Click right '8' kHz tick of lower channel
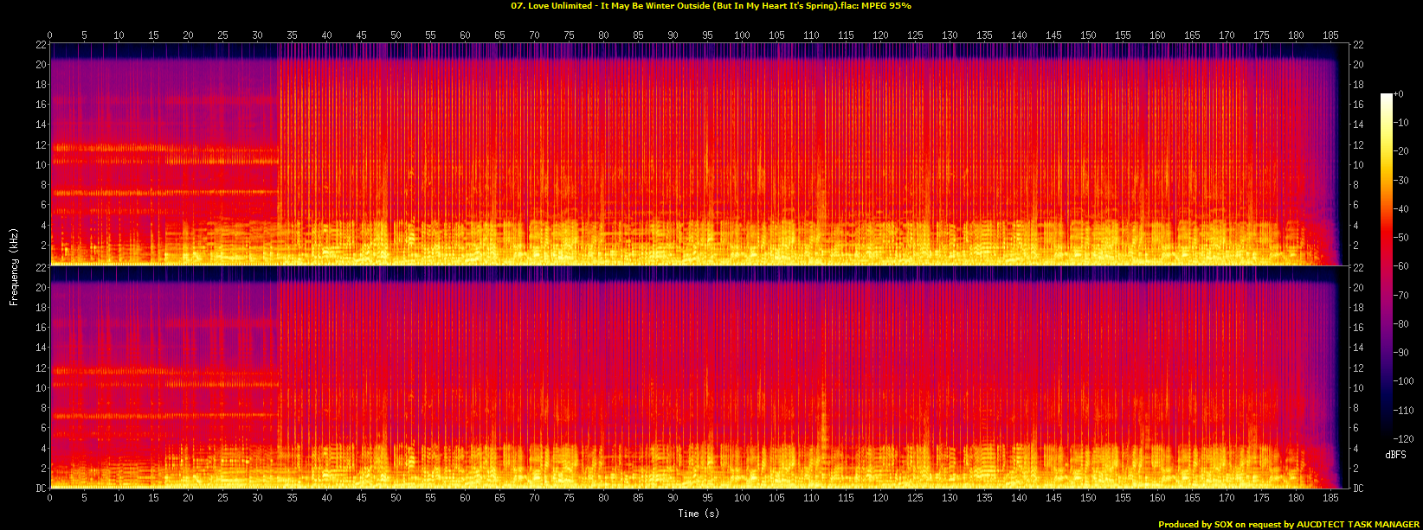The height and width of the screenshot is (530, 1423). click(x=1355, y=408)
